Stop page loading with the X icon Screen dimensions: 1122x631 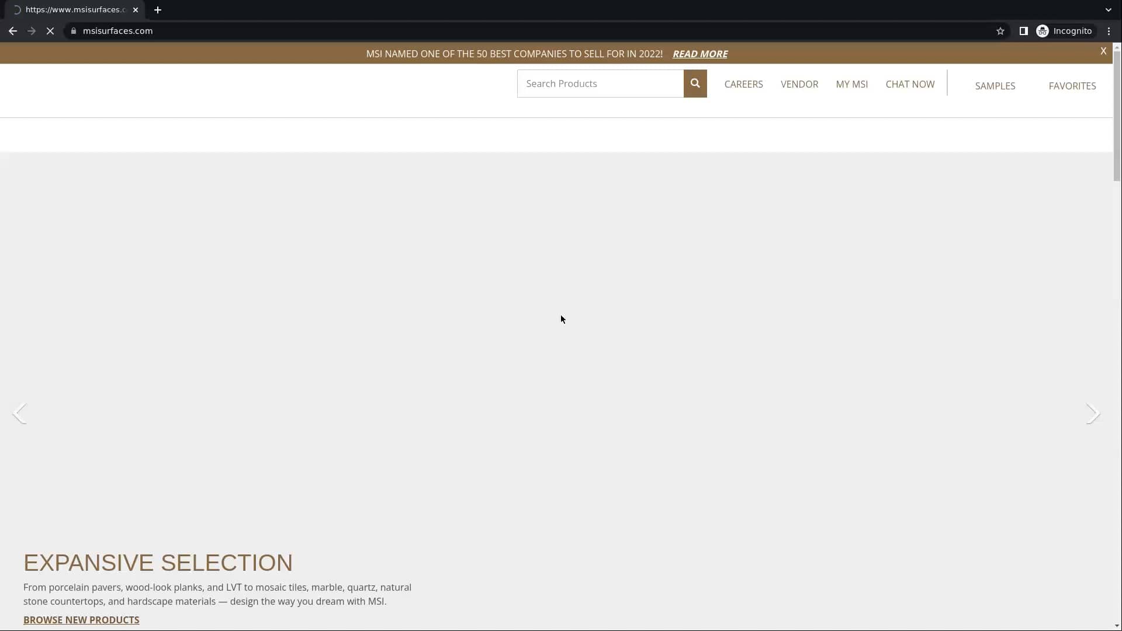click(50, 31)
